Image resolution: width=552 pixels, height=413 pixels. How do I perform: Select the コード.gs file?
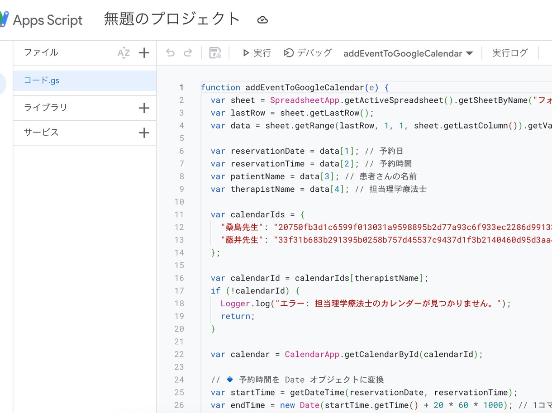(85, 81)
